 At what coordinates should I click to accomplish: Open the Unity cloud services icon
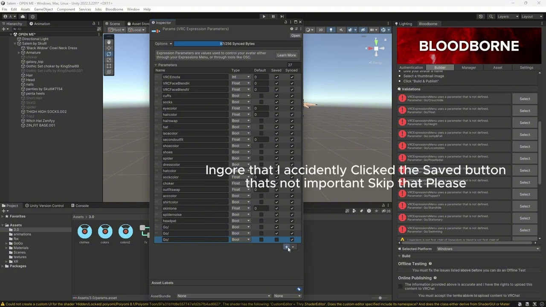[23, 17]
